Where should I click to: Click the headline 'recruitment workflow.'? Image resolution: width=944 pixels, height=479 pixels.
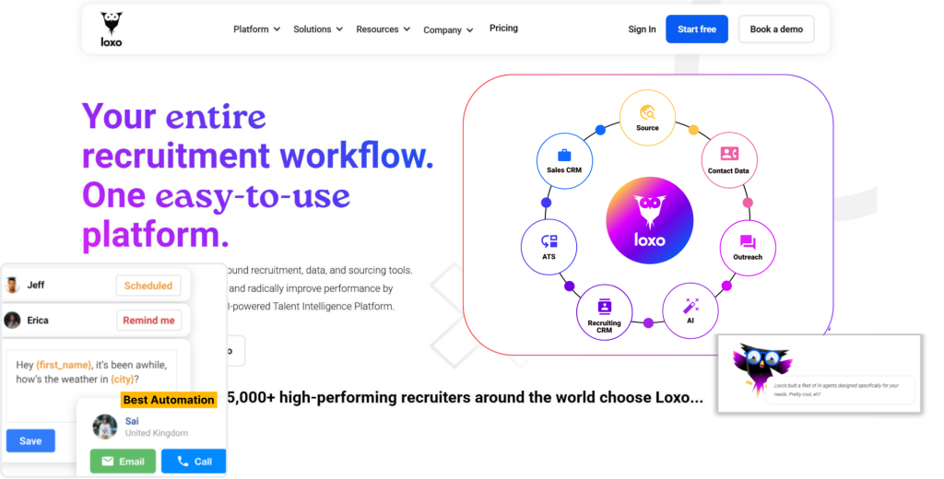pos(258,156)
